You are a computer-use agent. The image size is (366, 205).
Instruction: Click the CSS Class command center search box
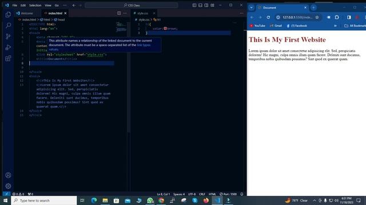click(x=132, y=5)
